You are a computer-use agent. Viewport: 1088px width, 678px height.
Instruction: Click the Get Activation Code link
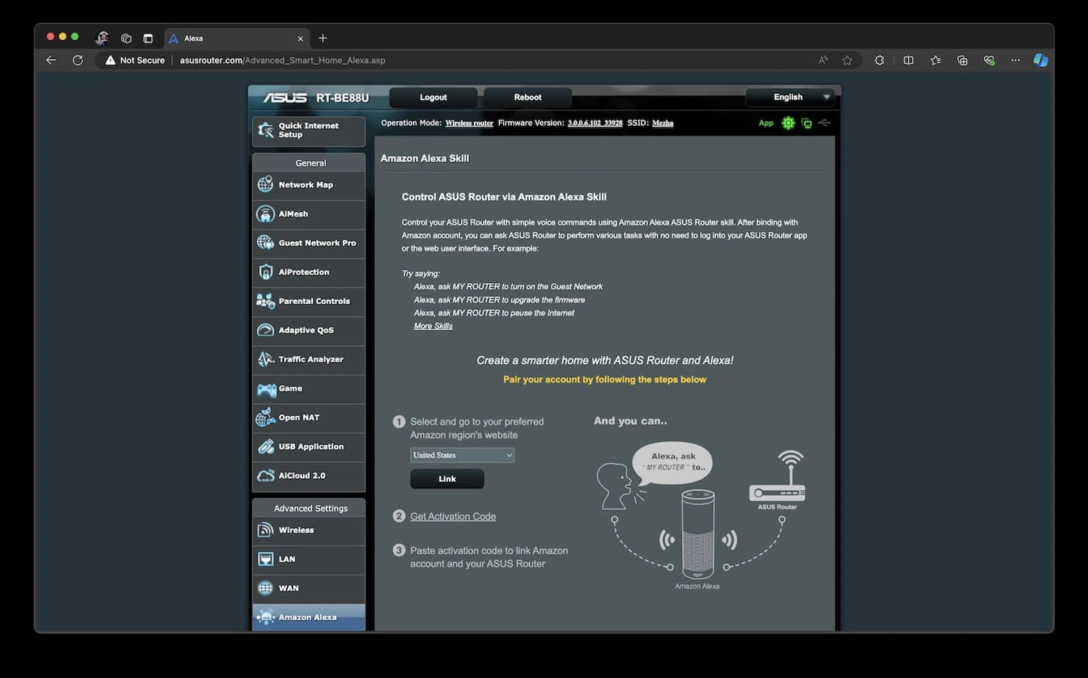coord(453,517)
